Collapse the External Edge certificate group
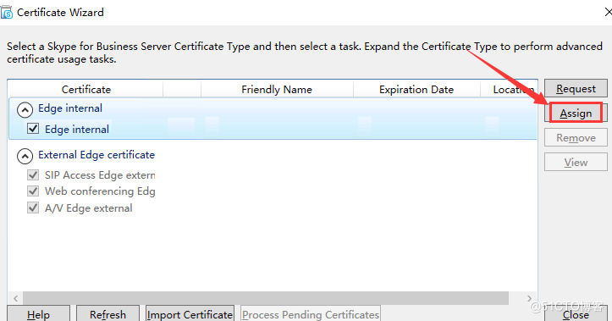This screenshot has height=321, width=612. [x=25, y=156]
